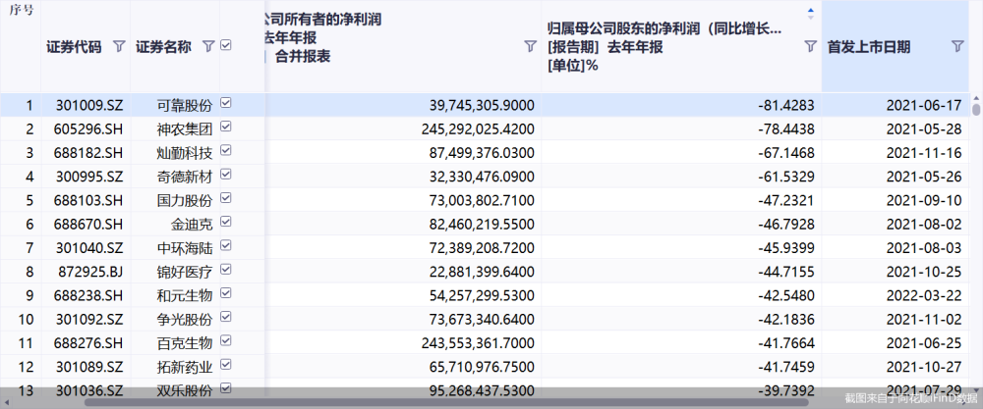Click growth value -78.4438
983x409 pixels.
(786, 129)
